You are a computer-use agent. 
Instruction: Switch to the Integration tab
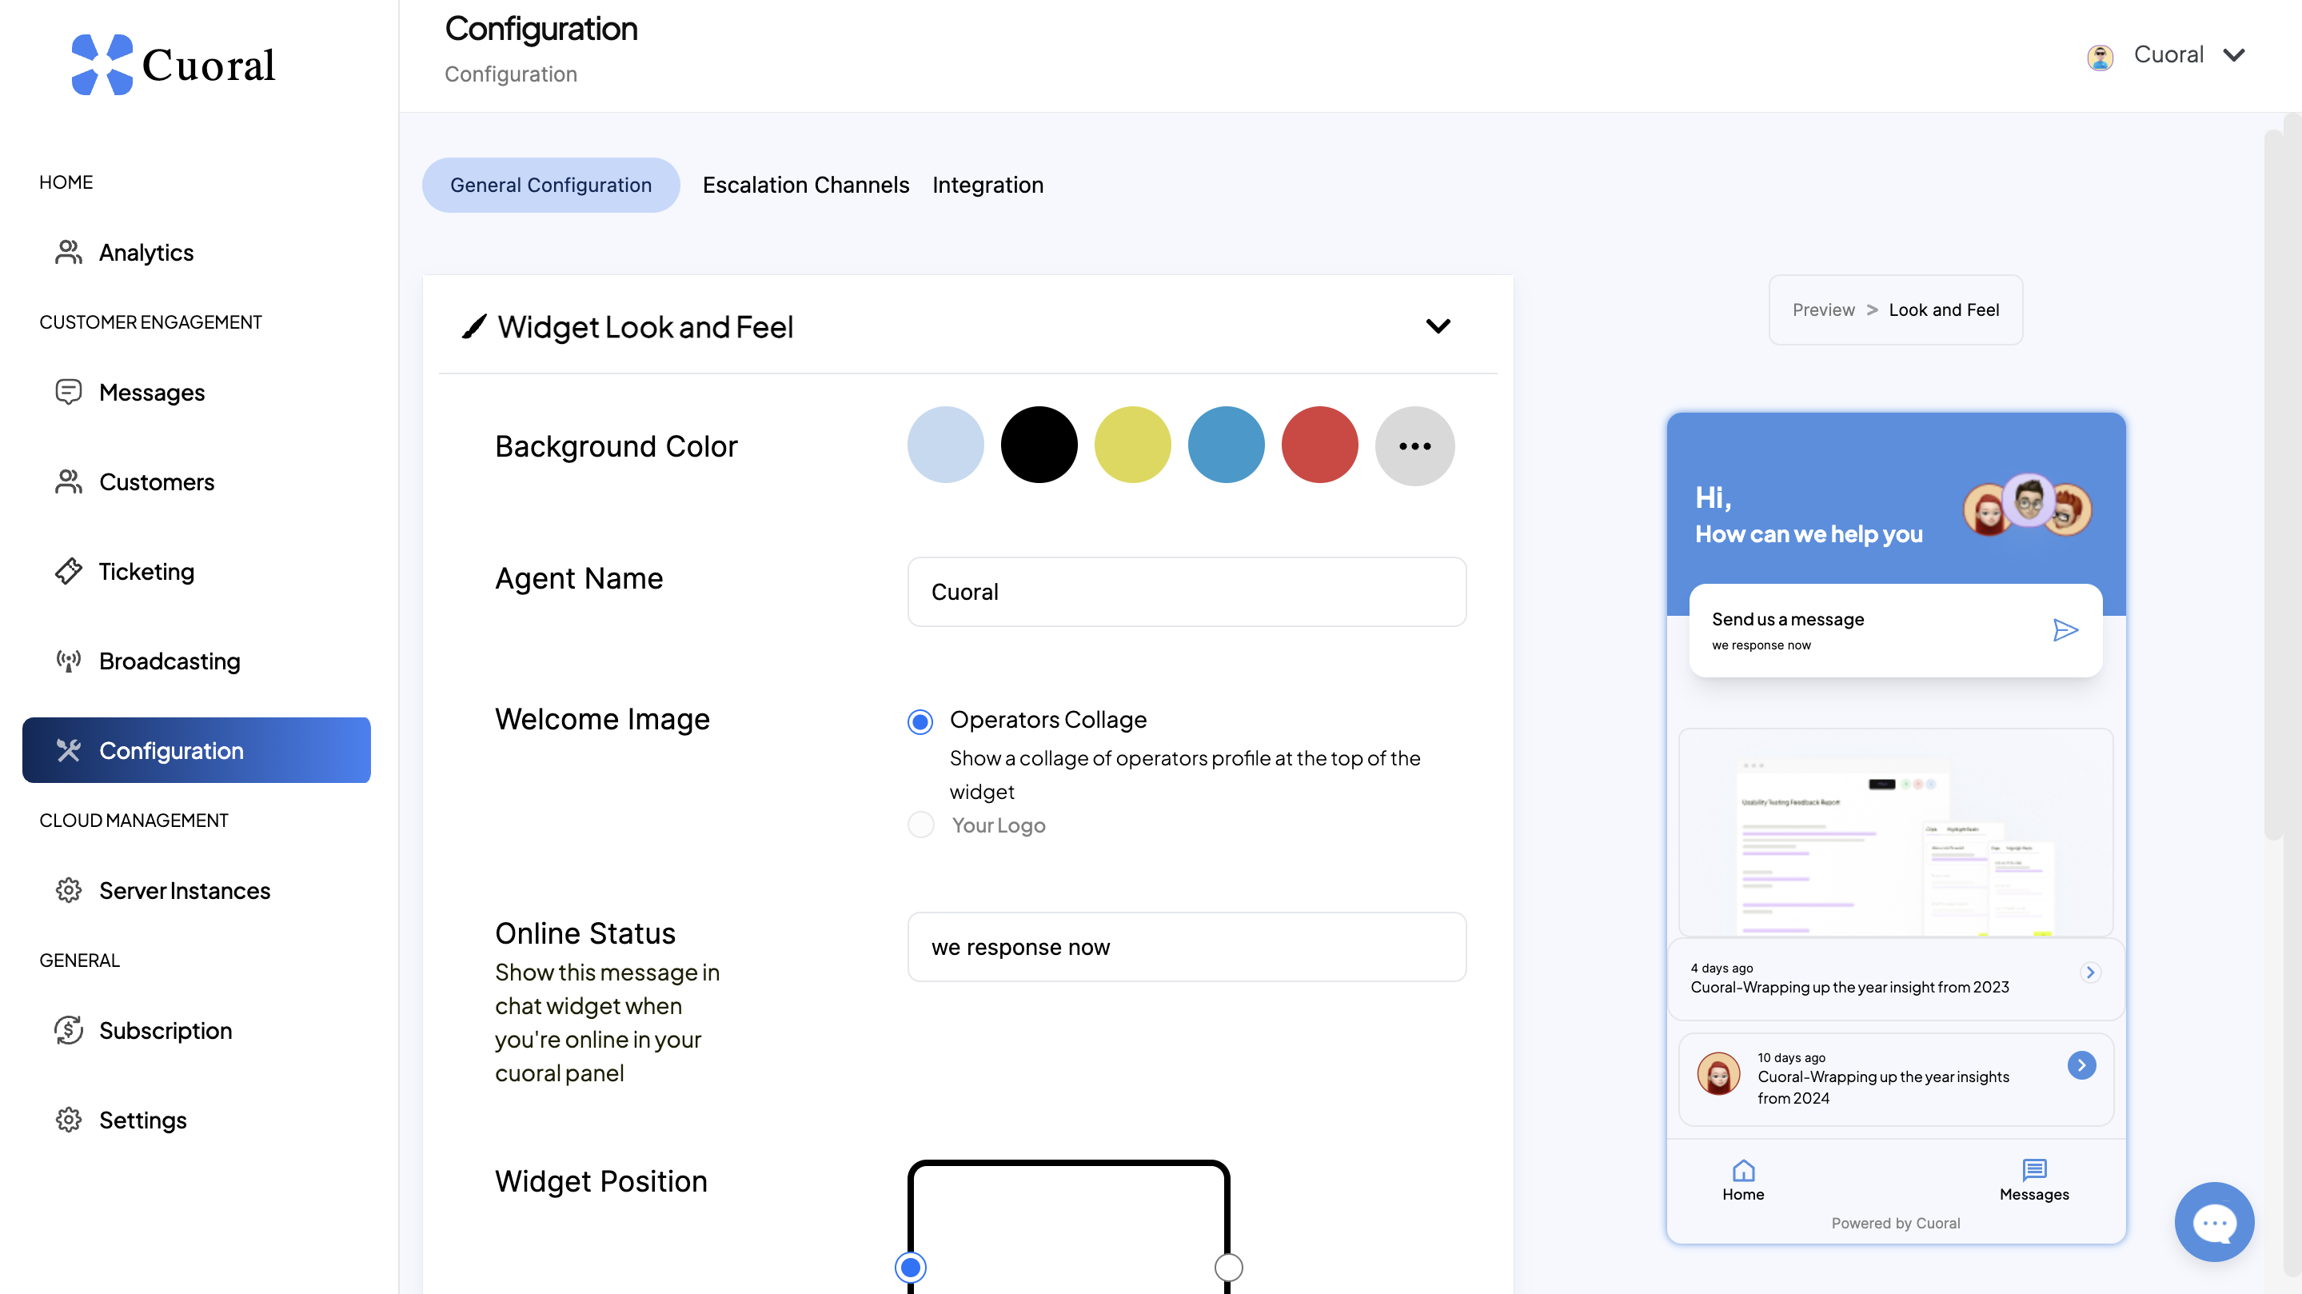coord(987,185)
